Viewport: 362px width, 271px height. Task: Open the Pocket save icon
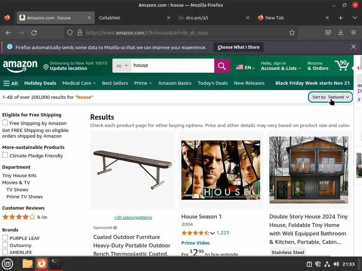pos(328,33)
